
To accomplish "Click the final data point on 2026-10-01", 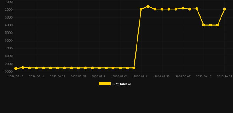I will point(224,9).
